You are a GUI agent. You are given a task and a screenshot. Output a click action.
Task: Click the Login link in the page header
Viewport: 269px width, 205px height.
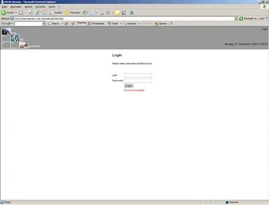click(264, 29)
